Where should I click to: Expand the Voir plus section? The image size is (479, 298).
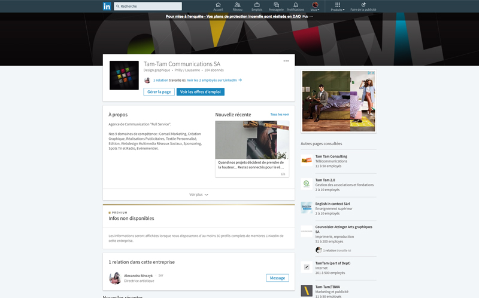(x=199, y=195)
